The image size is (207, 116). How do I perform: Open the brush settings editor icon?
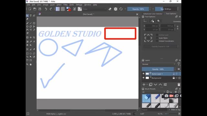tap(74, 9)
